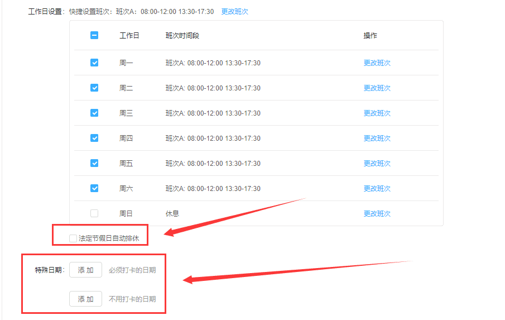Screen dimensions: 505x320
Task: Change shift for 周三 row
Action: click(377, 113)
